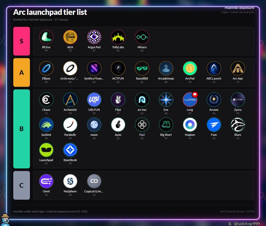Open the Archemist compass icon

point(70,99)
